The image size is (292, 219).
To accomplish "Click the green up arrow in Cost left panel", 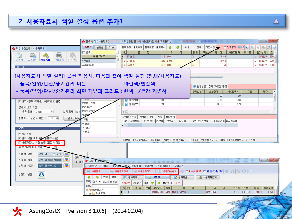I will click(89, 177).
